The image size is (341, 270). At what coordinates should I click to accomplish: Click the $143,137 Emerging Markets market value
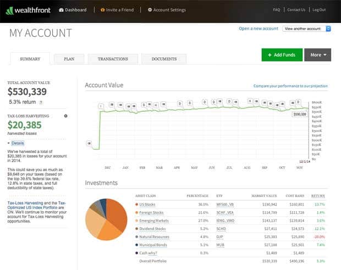click(269, 221)
